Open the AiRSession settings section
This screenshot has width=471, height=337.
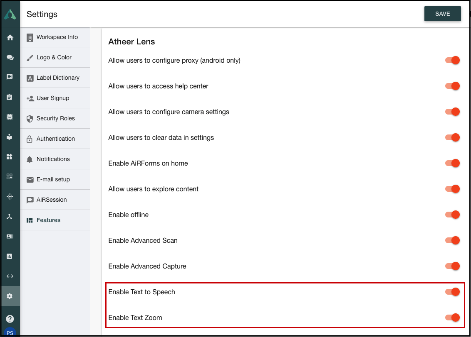tap(55, 200)
